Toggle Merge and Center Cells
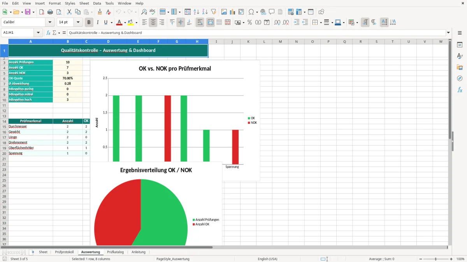Viewport: 467px width, 262px height. (211, 23)
